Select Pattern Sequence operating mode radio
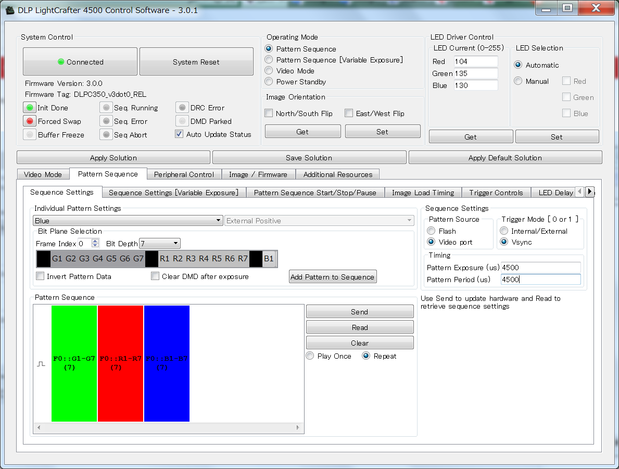 coord(269,48)
